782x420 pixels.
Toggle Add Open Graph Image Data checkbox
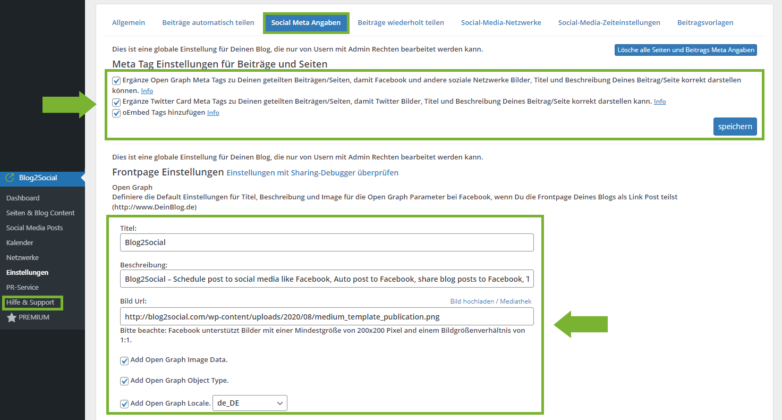pos(124,360)
